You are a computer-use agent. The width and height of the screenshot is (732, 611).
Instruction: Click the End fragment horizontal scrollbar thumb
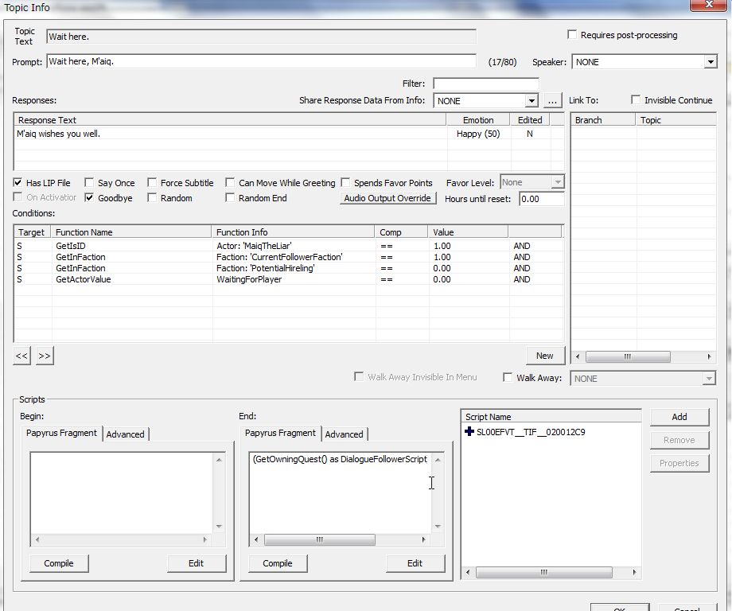click(x=320, y=540)
